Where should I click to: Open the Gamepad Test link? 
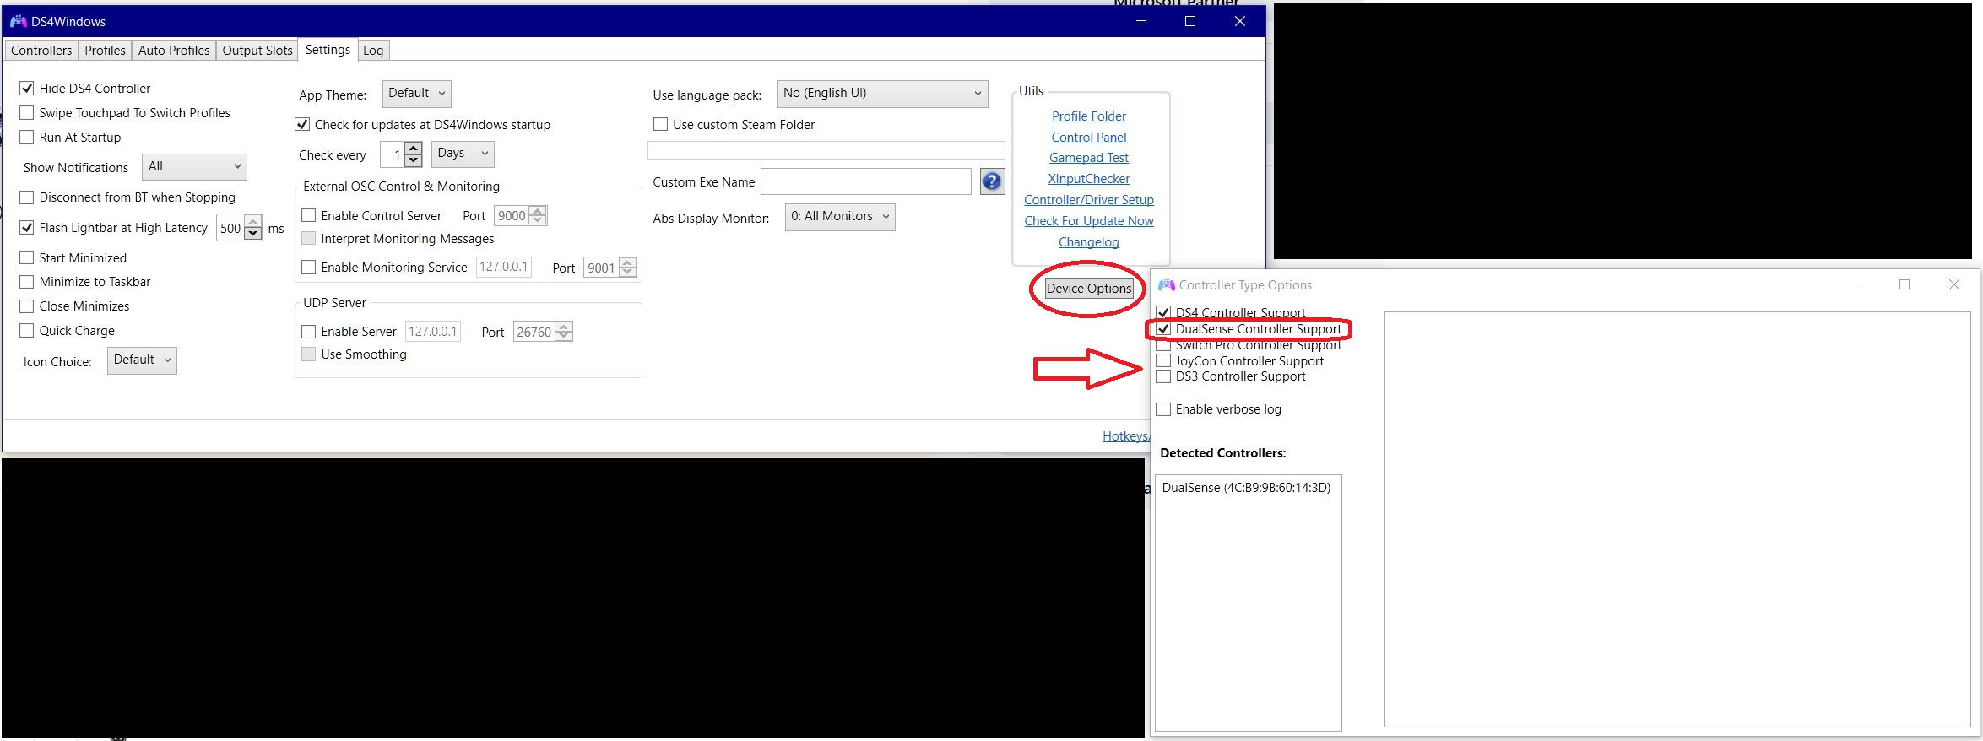(1089, 158)
